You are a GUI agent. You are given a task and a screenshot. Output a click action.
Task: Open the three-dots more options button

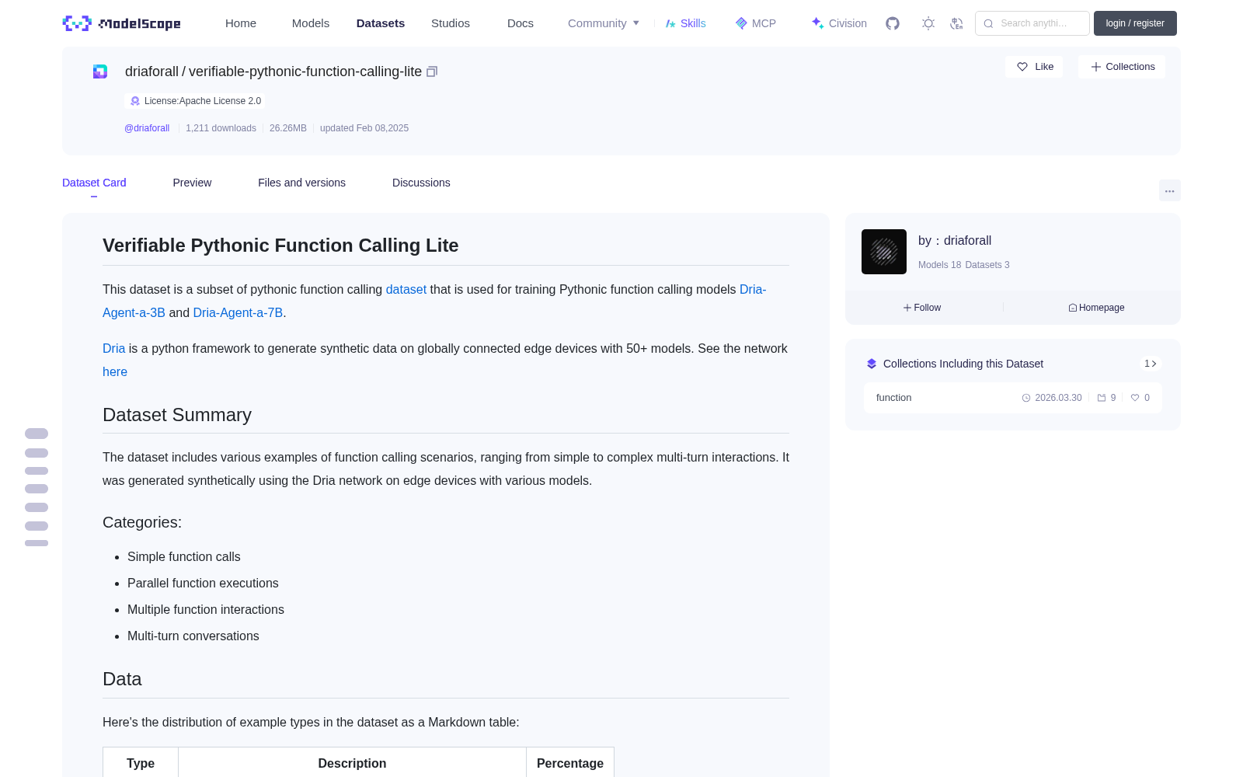[1170, 190]
